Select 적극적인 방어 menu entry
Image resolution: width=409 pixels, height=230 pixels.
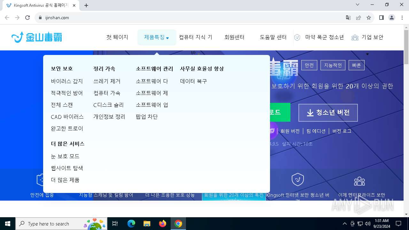[67, 93]
